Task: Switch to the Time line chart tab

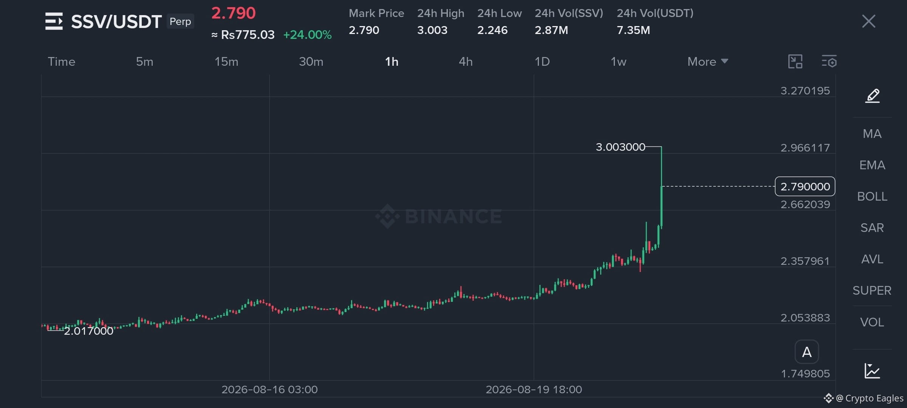Action: pyautogui.click(x=62, y=62)
